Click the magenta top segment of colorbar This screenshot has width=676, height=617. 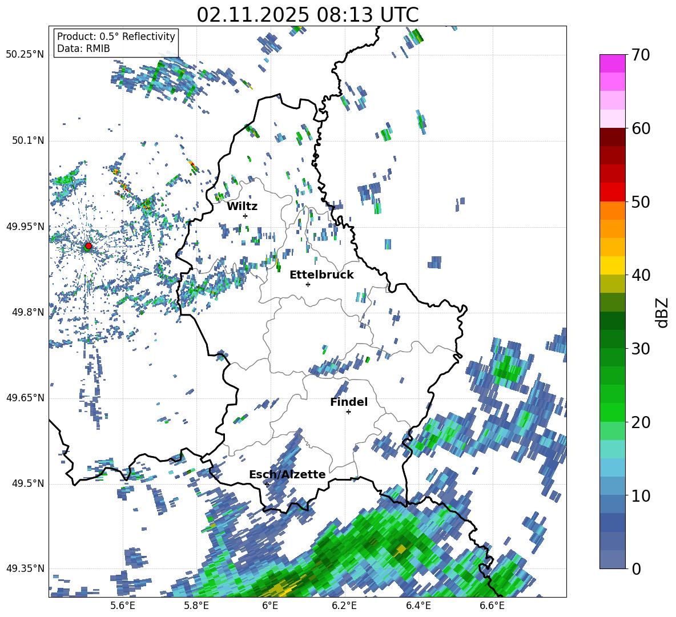click(x=612, y=63)
